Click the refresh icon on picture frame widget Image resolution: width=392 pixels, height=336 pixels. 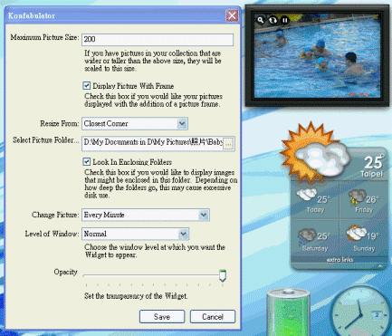[x=272, y=20]
